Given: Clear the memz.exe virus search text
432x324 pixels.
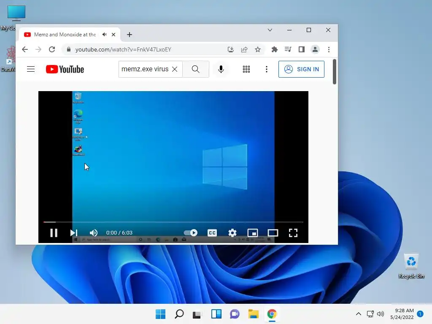Looking at the screenshot, I should point(175,69).
